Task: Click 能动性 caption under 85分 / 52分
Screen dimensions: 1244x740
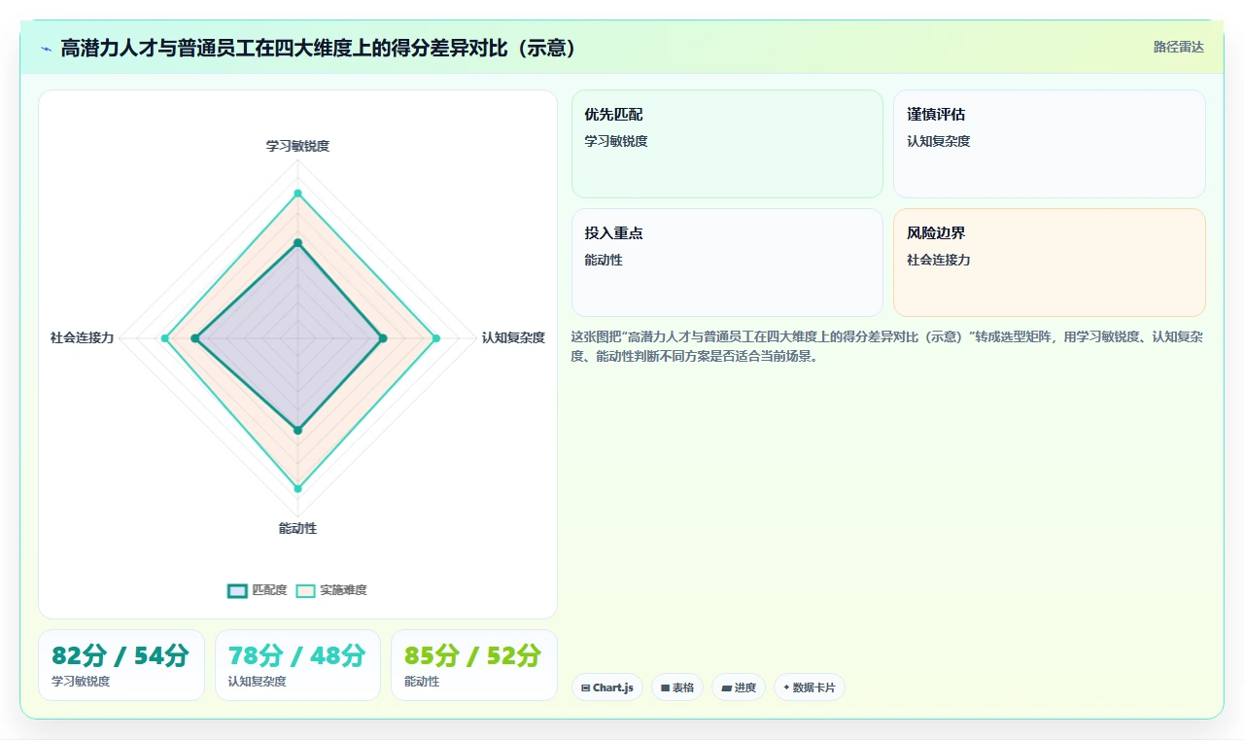Action: [422, 682]
